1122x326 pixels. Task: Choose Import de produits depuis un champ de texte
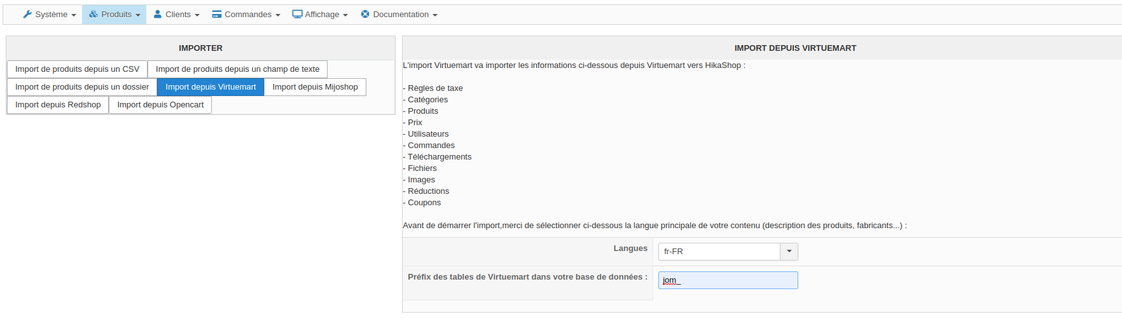click(237, 69)
